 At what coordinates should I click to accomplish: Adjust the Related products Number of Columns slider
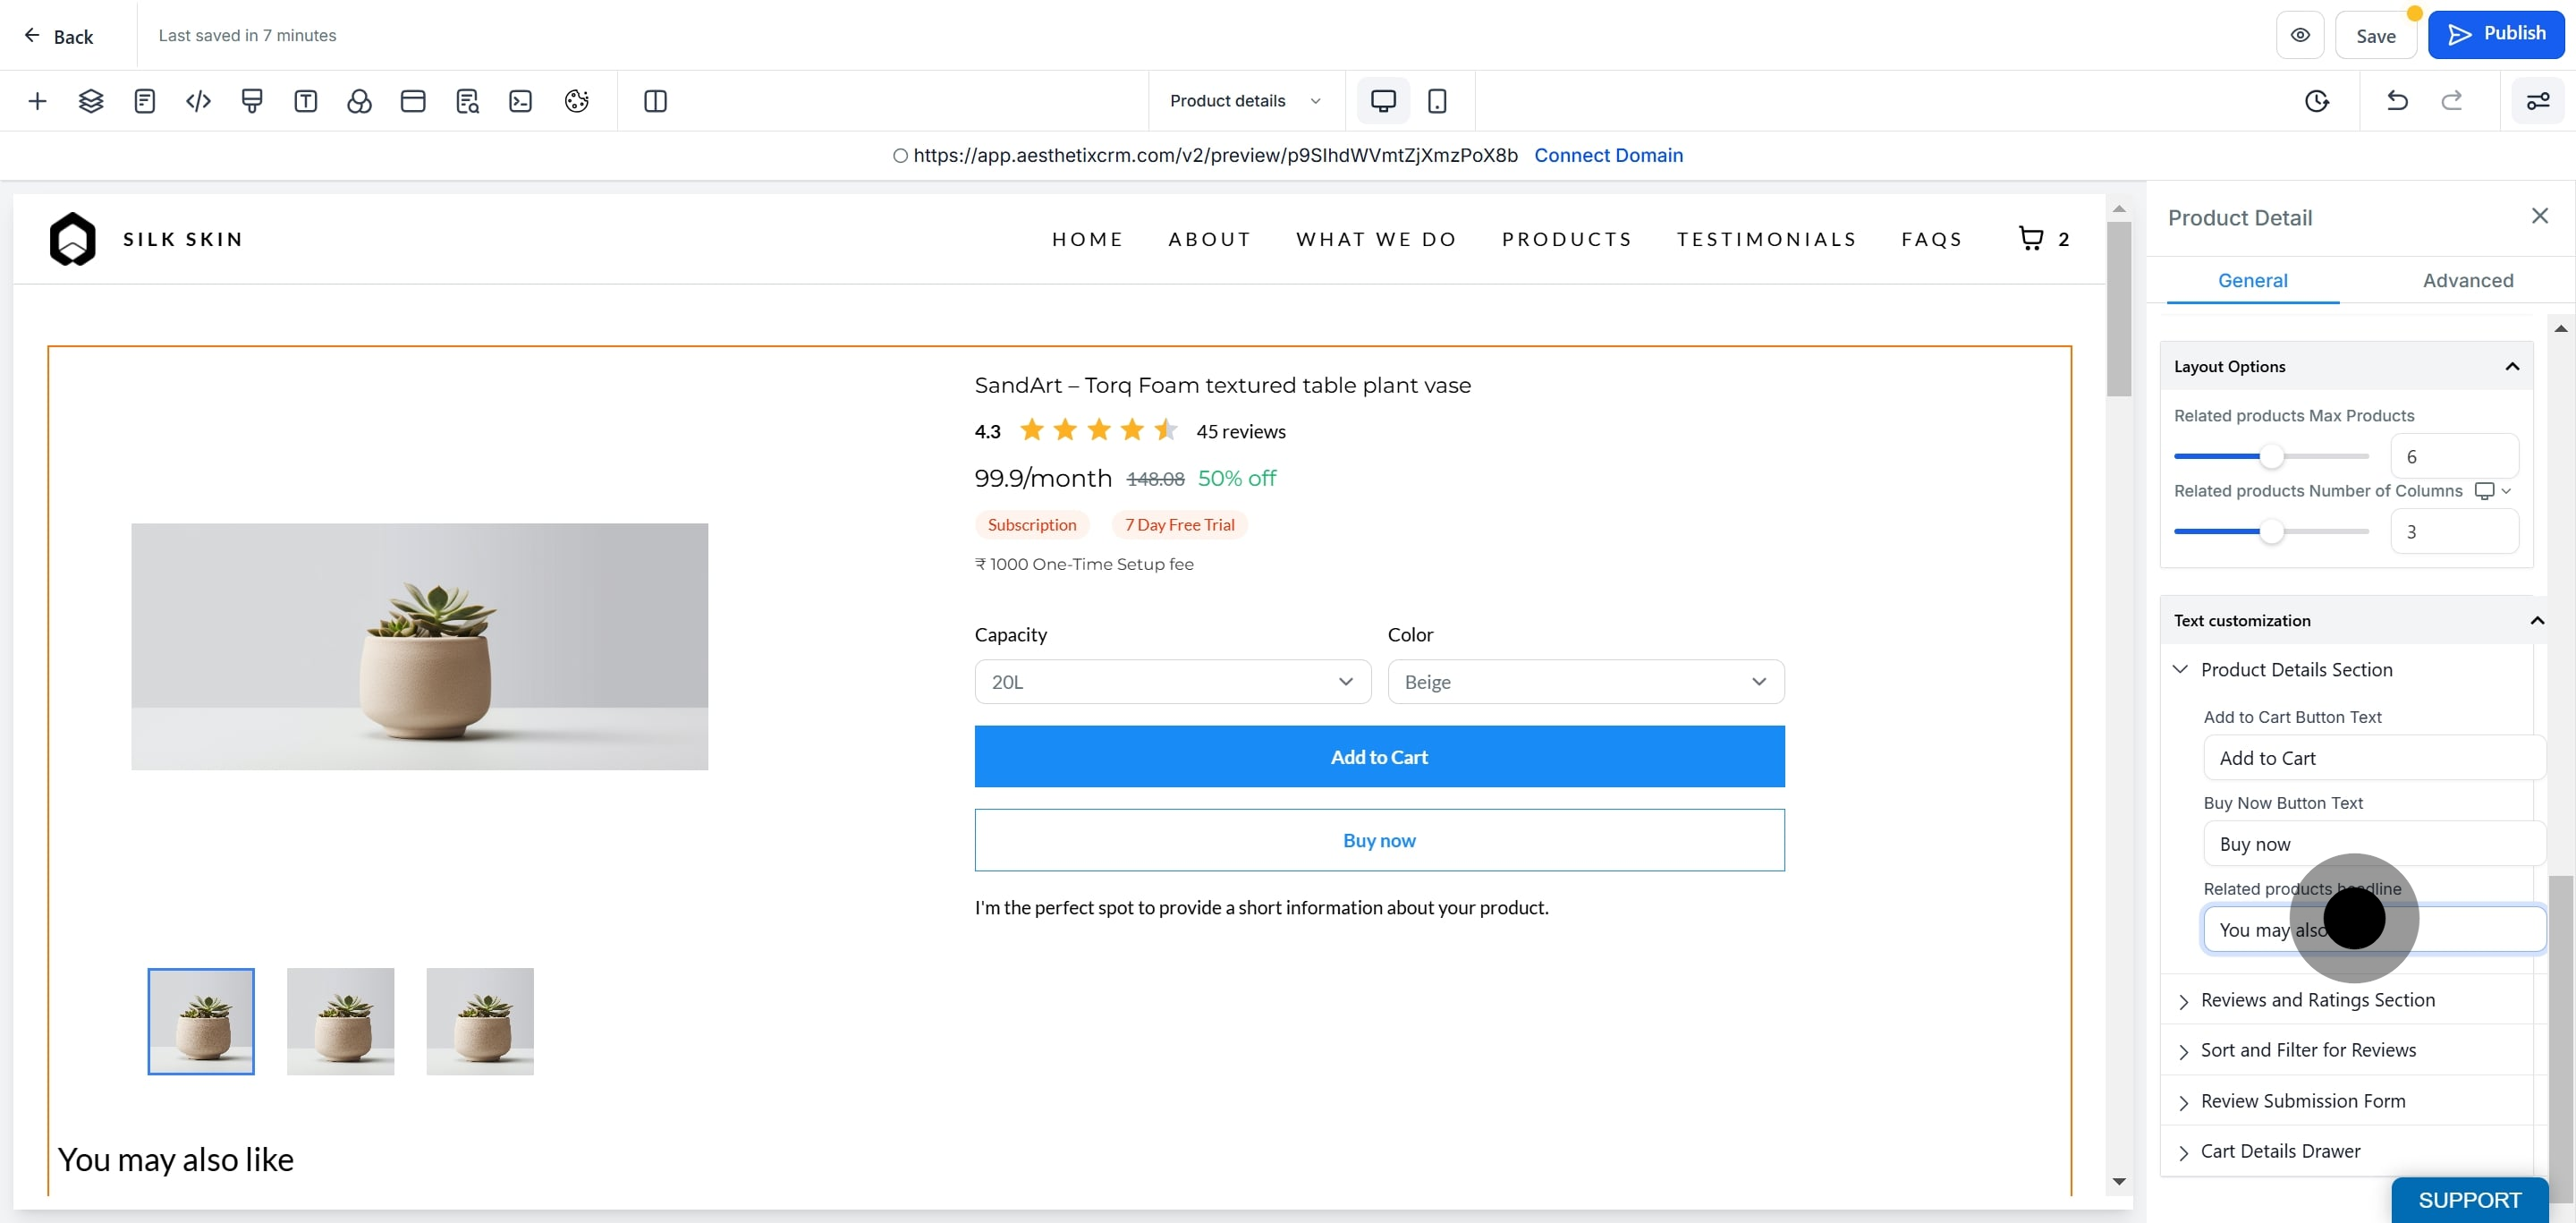[x=2271, y=531]
